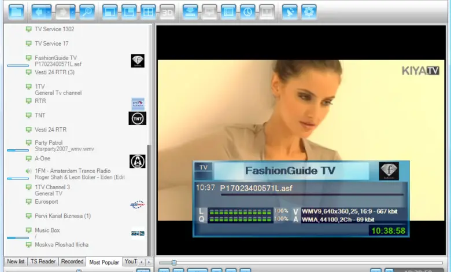This screenshot has width=451, height=272.
Task: Click the fullscreen layout toolbar icon
Action: 129,12
